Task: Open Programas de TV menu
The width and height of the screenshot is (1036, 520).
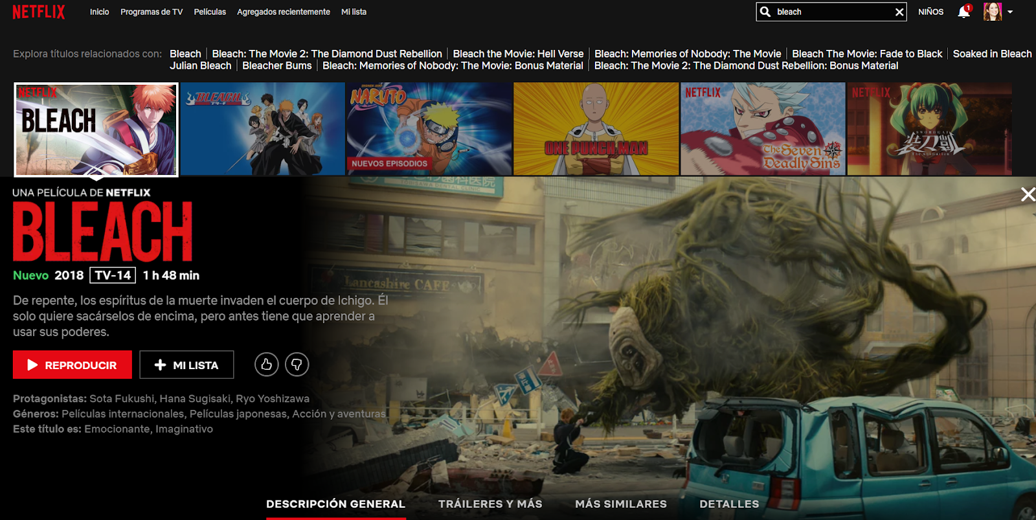Action: (152, 12)
